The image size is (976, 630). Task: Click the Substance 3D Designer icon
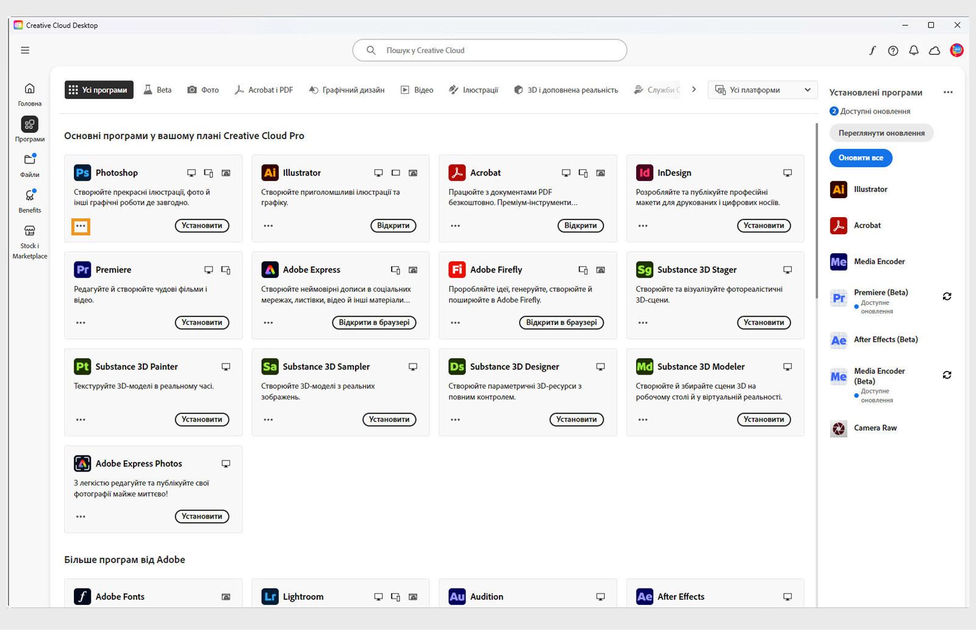click(x=457, y=367)
